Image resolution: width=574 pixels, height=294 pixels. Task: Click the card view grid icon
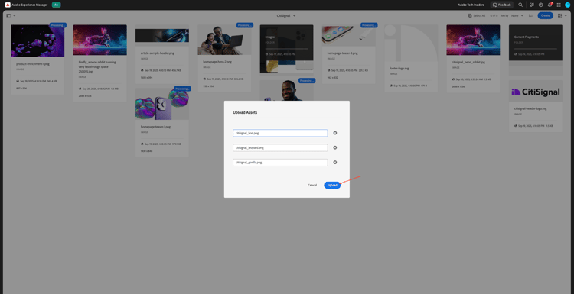click(x=560, y=15)
